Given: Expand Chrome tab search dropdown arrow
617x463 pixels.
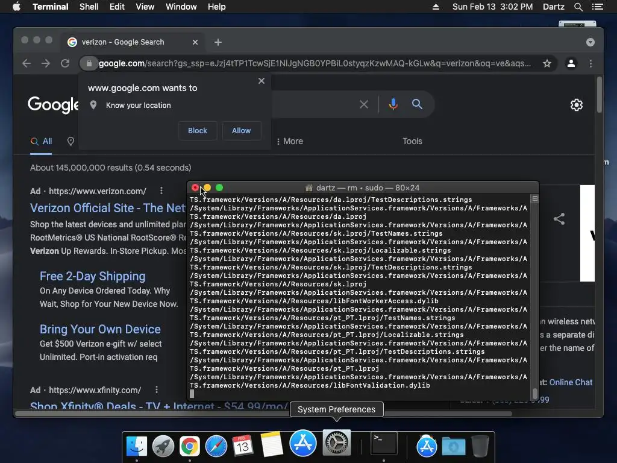Looking at the screenshot, I should point(590,42).
